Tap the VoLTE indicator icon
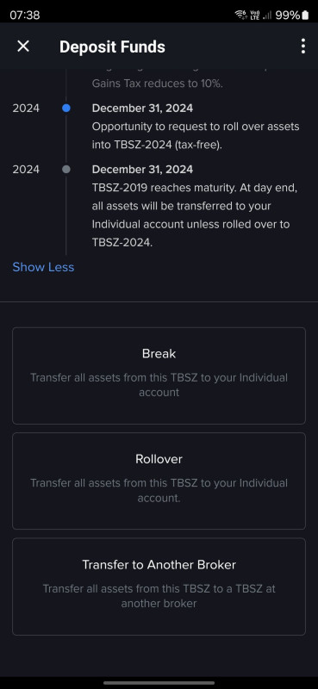 (254, 15)
